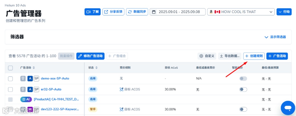The image size is (296, 116).
Task: Click 目标 ACOS rule in er32-SP-Auto row
Action: pos(130,89)
